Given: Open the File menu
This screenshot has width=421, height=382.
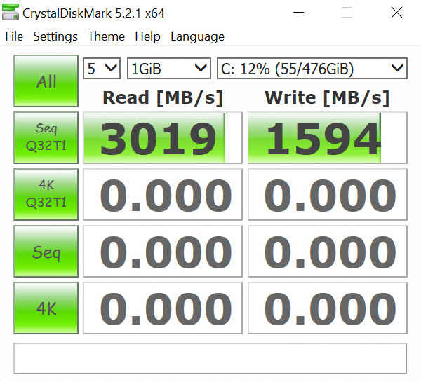Looking at the screenshot, I should click(x=14, y=36).
